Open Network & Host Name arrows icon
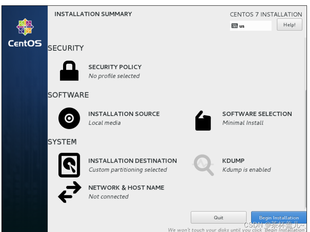310x232 pixels. 70,192
